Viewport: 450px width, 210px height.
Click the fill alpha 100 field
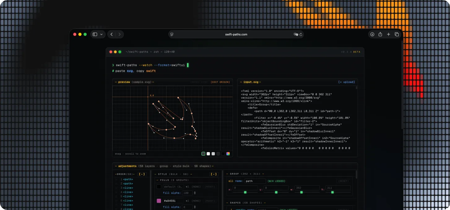[187, 193]
